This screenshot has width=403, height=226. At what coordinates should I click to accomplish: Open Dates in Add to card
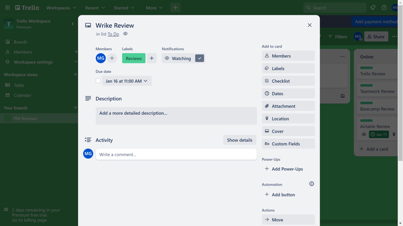tap(288, 93)
